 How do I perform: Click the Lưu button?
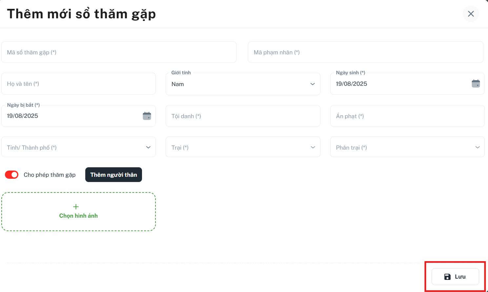pos(455,277)
